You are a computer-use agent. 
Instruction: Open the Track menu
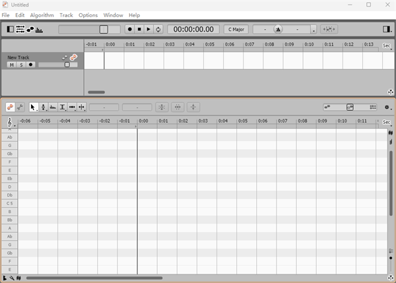(x=66, y=15)
